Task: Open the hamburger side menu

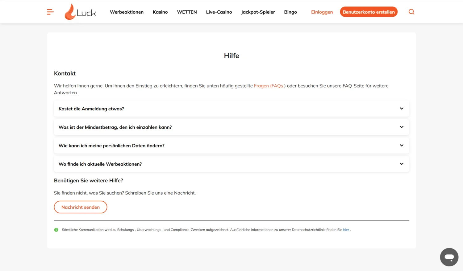Action: [x=50, y=12]
